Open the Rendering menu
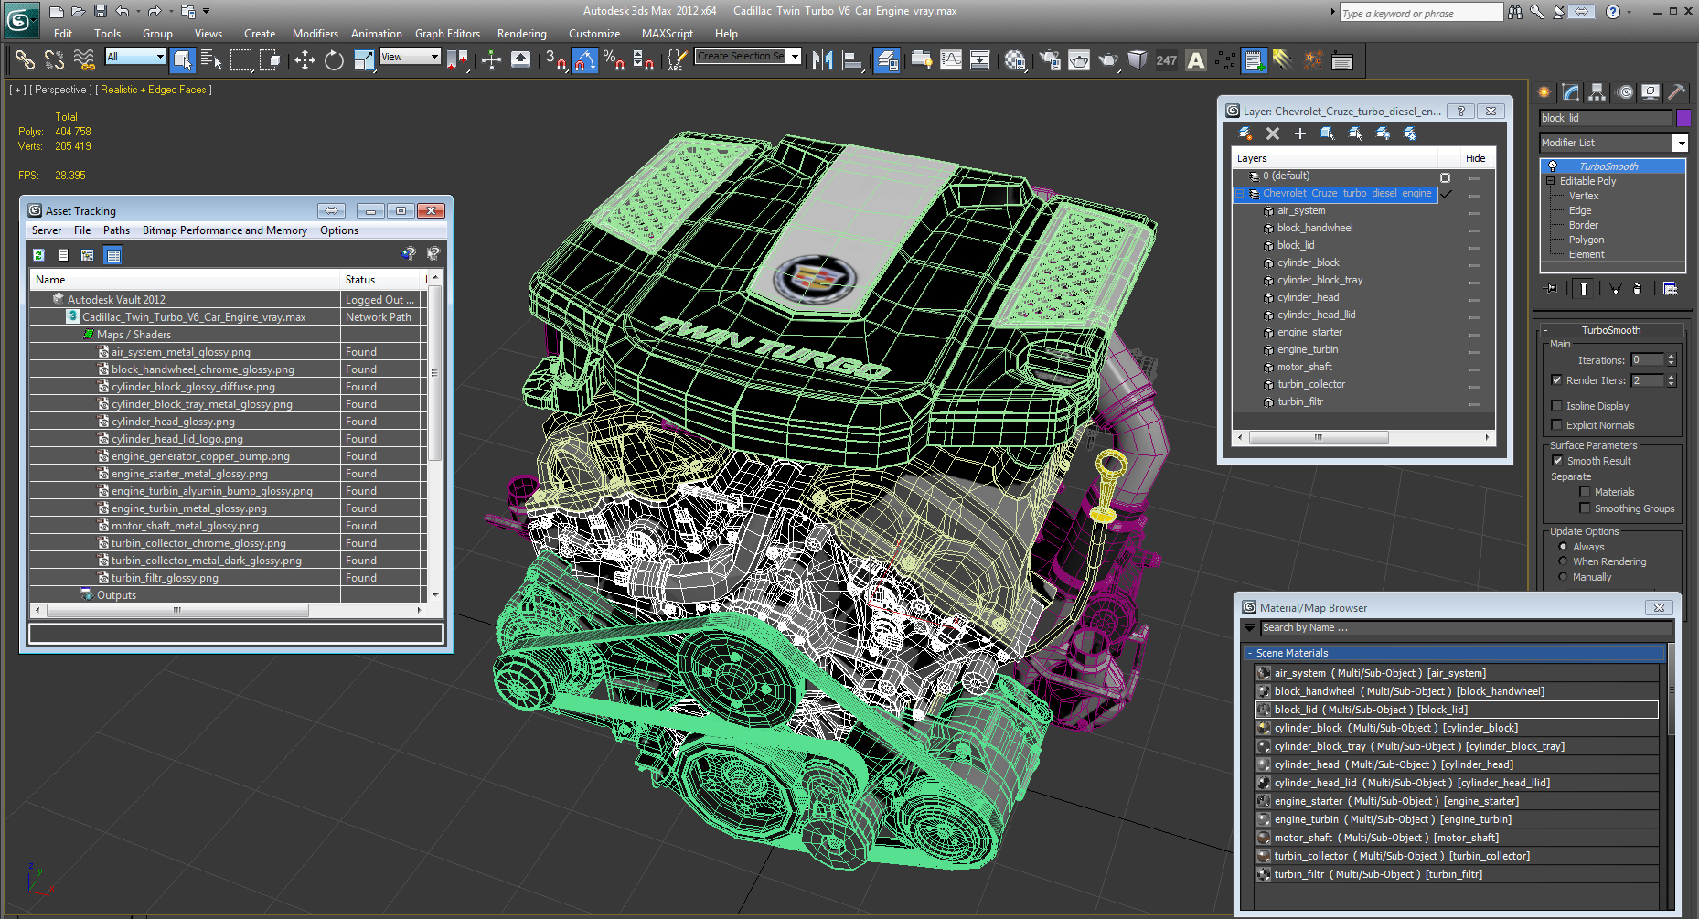 tap(522, 34)
